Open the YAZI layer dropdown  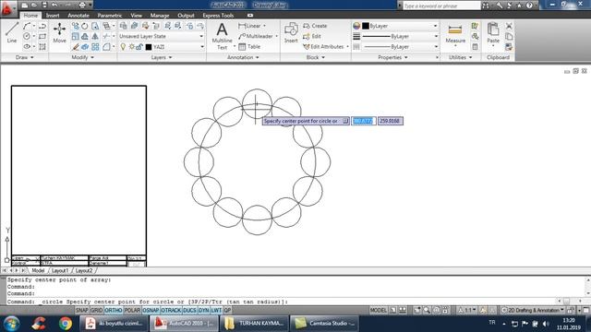point(175,47)
